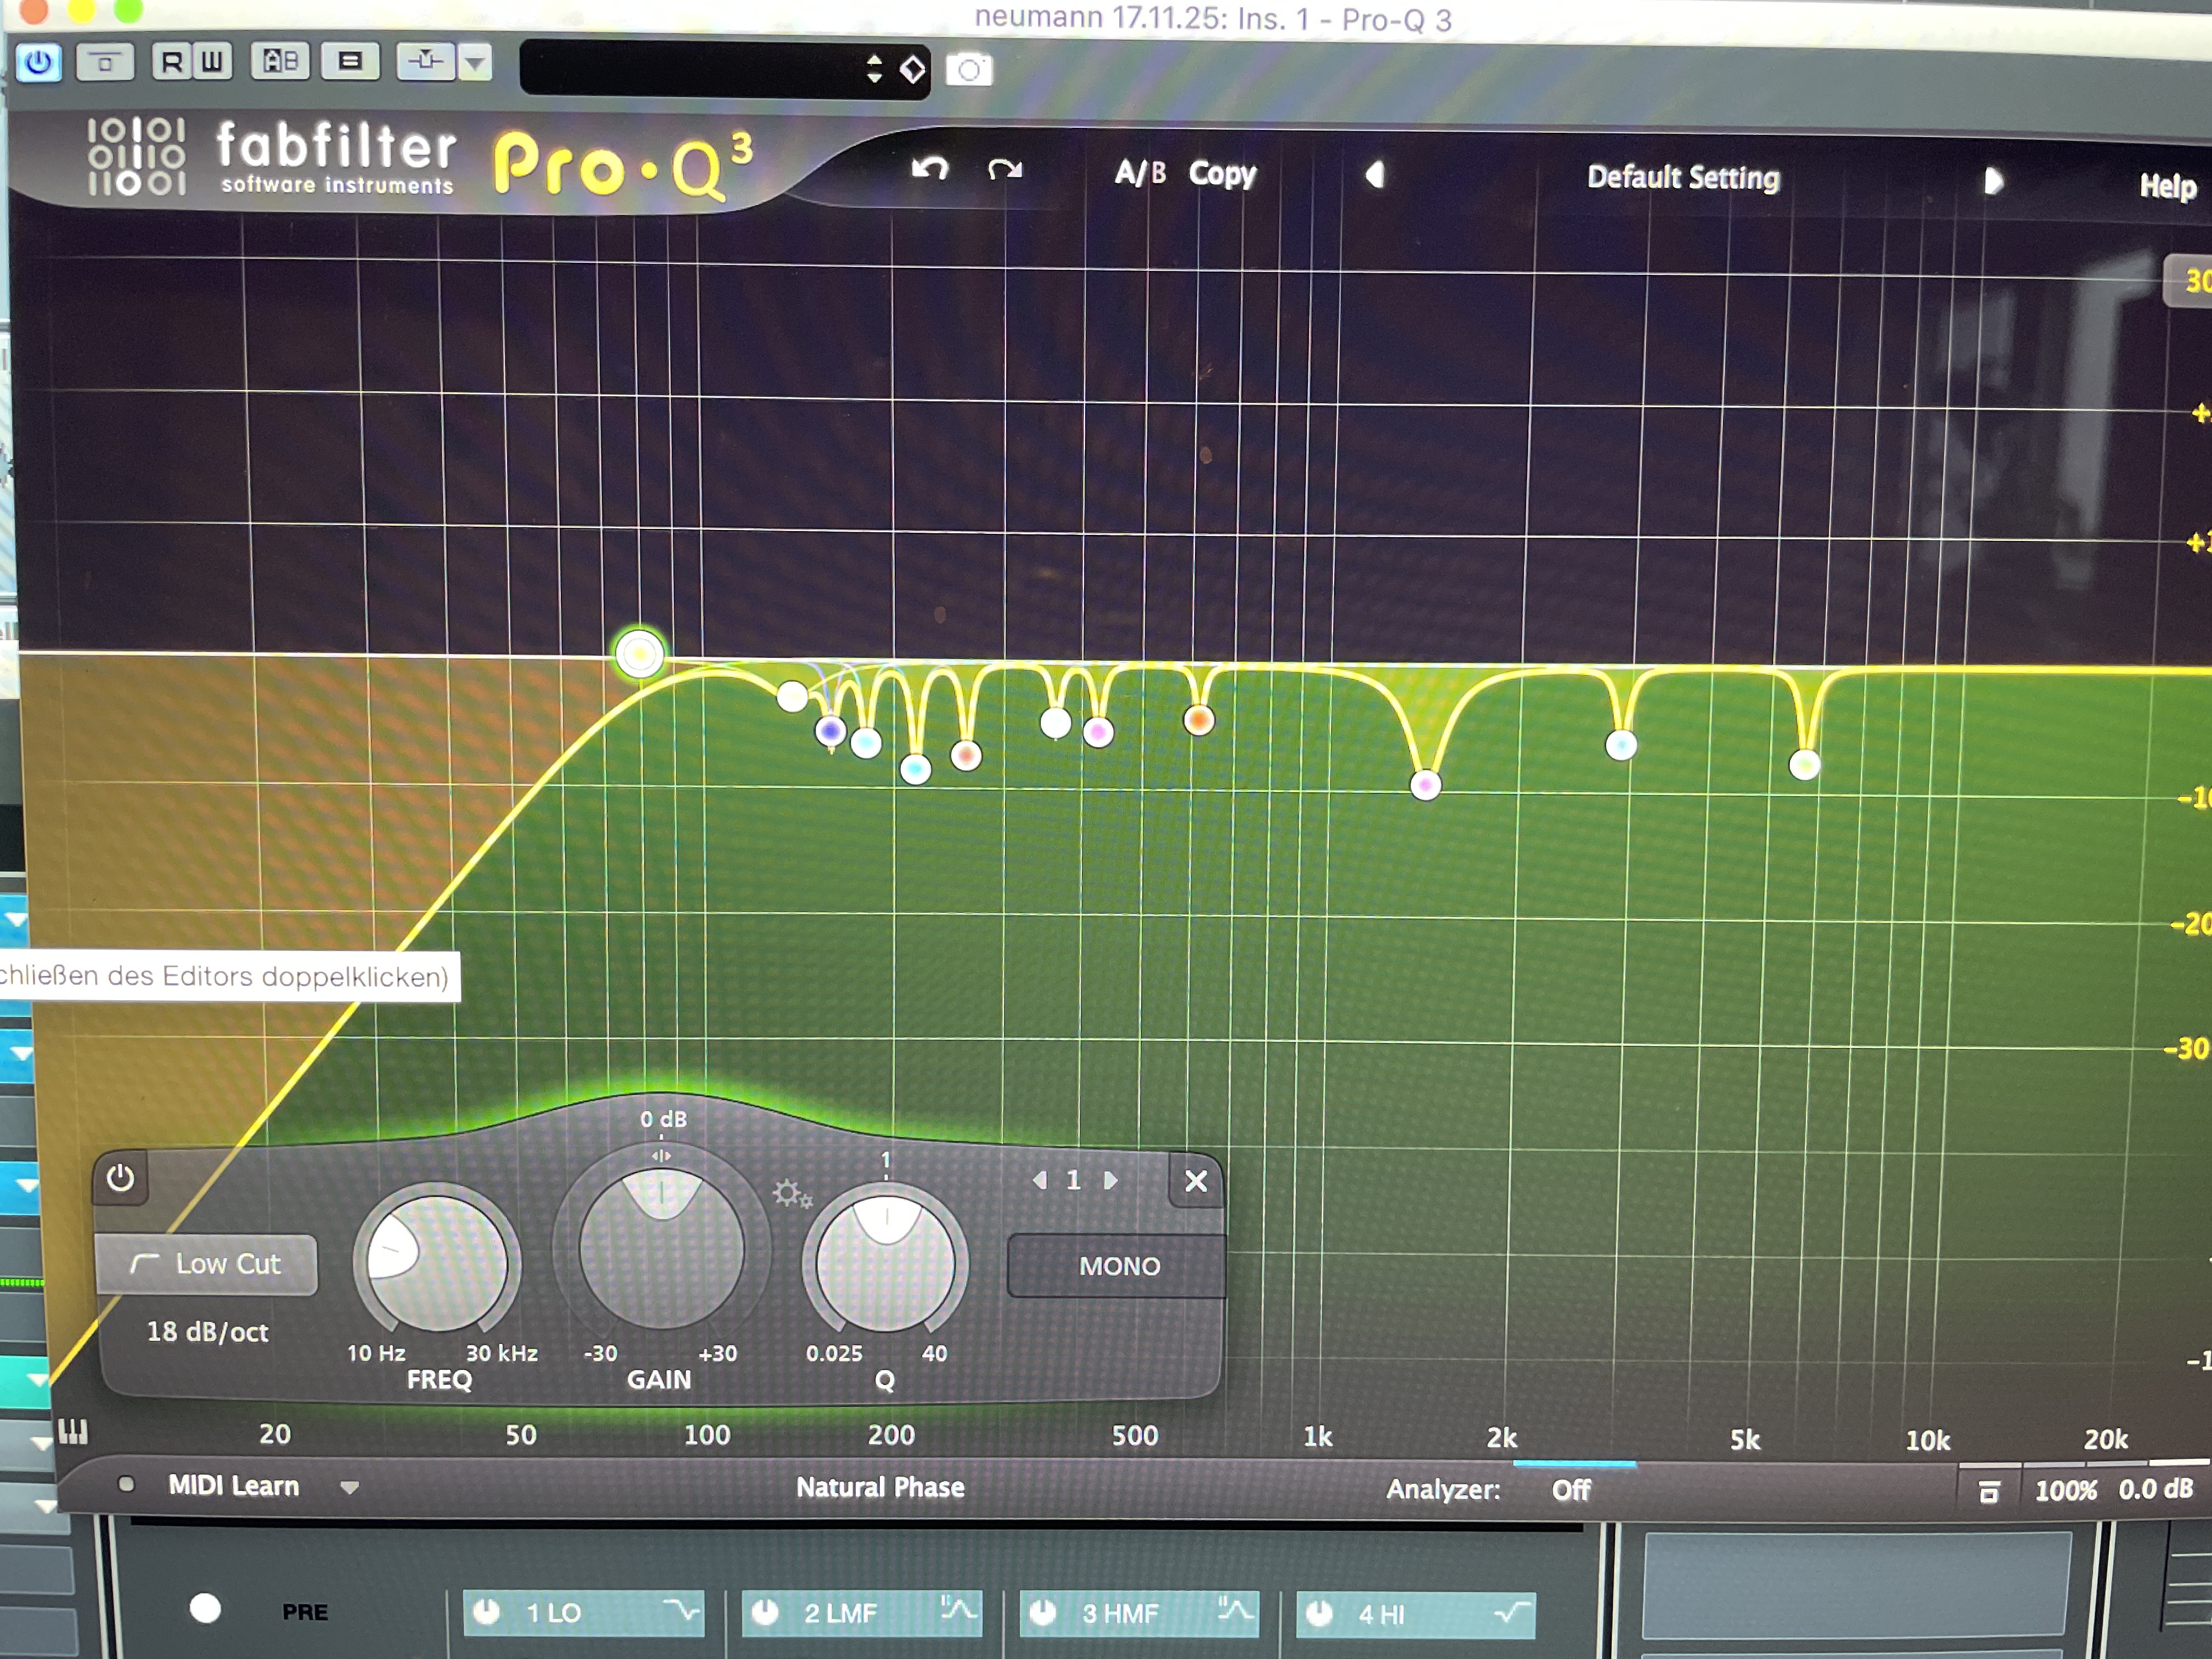Open the 18 dB/oct slope menu
The width and height of the screenshot is (2212, 1659).
207,1332
